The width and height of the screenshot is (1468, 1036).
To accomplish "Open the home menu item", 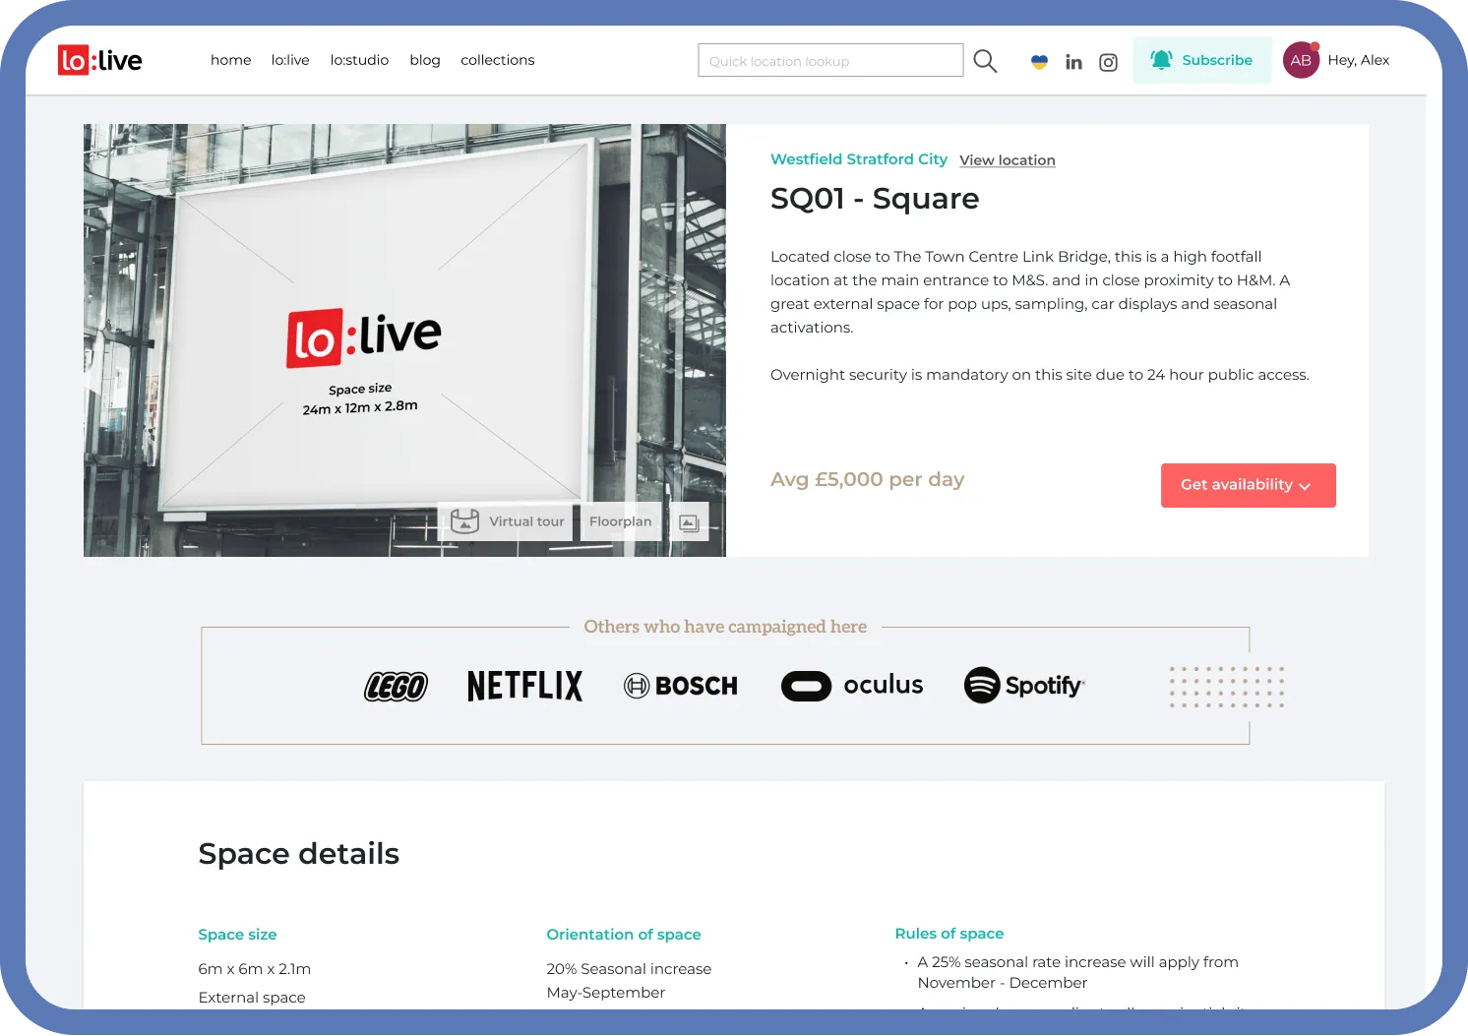I will (231, 60).
